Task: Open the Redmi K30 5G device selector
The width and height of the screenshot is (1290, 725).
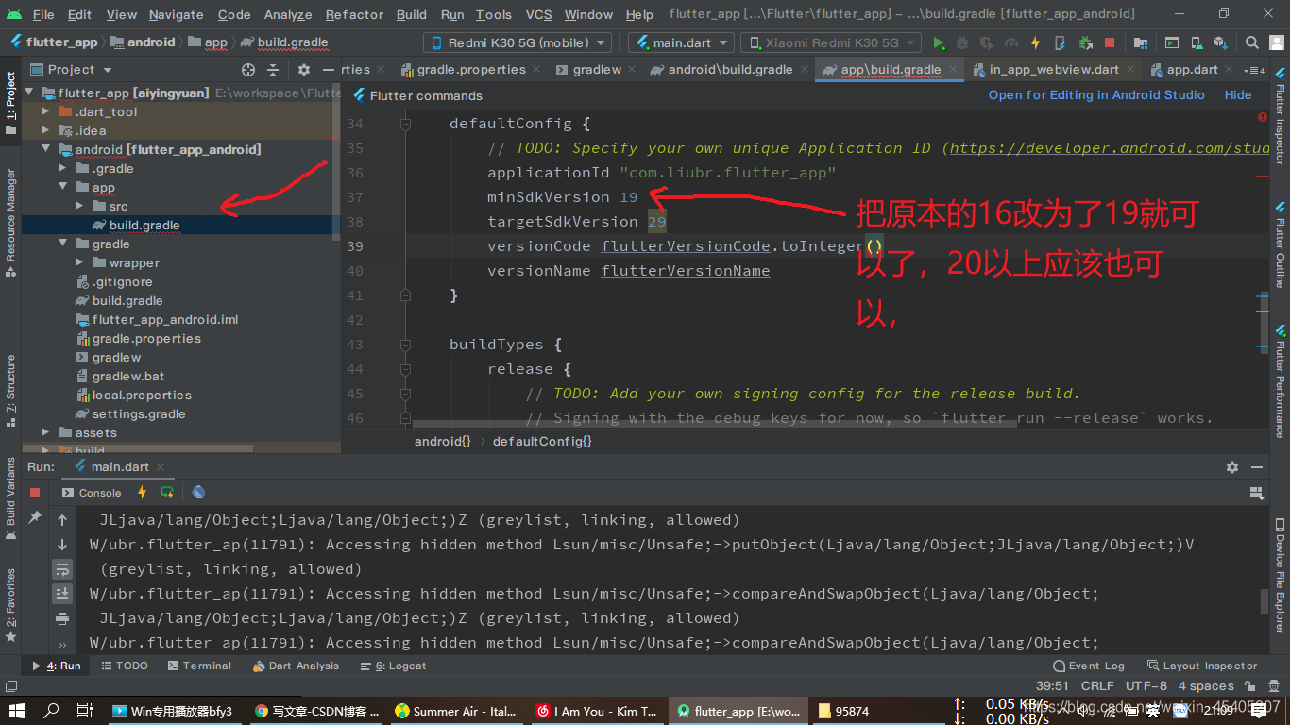Action: pos(517,42)
